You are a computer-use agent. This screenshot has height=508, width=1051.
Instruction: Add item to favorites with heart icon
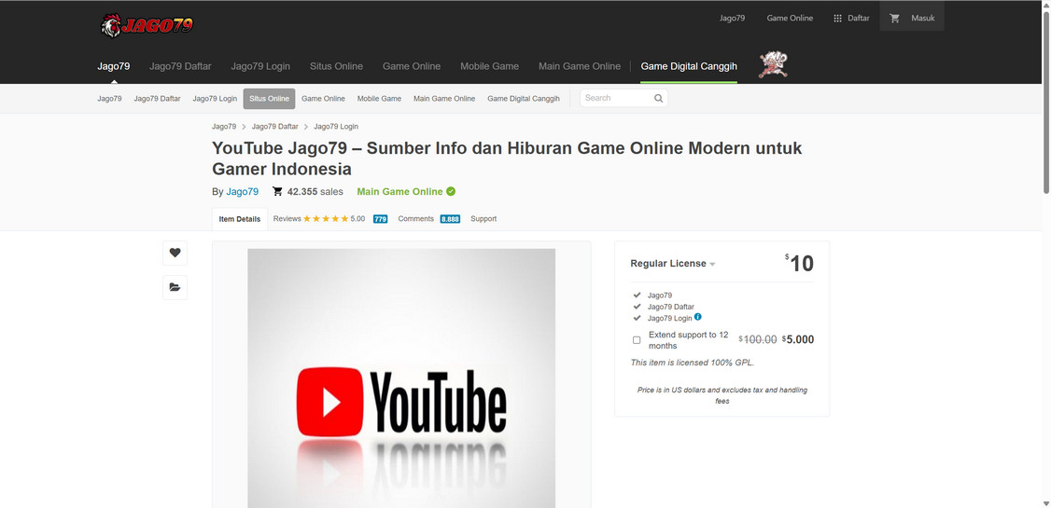175,253
